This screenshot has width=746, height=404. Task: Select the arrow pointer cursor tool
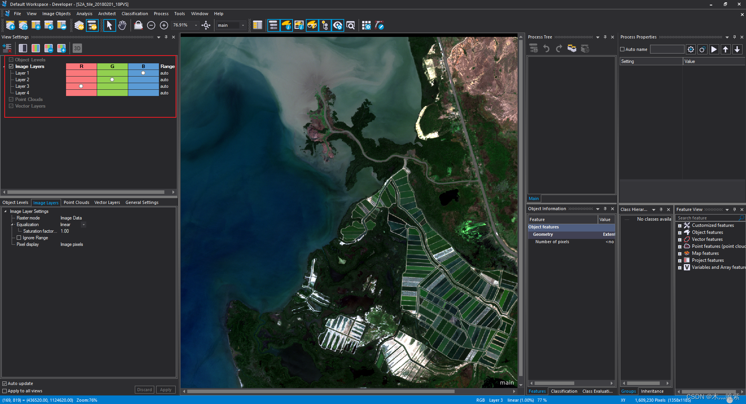[x=109, y=26]
